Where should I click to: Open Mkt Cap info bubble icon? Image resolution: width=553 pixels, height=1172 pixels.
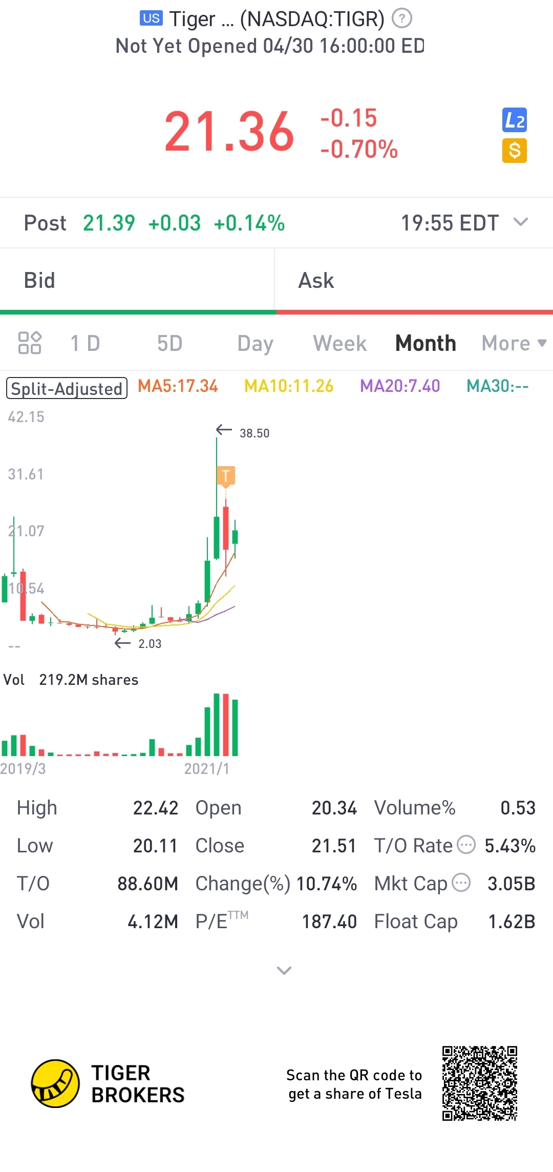pyautogui.click(x=461, y=883)
